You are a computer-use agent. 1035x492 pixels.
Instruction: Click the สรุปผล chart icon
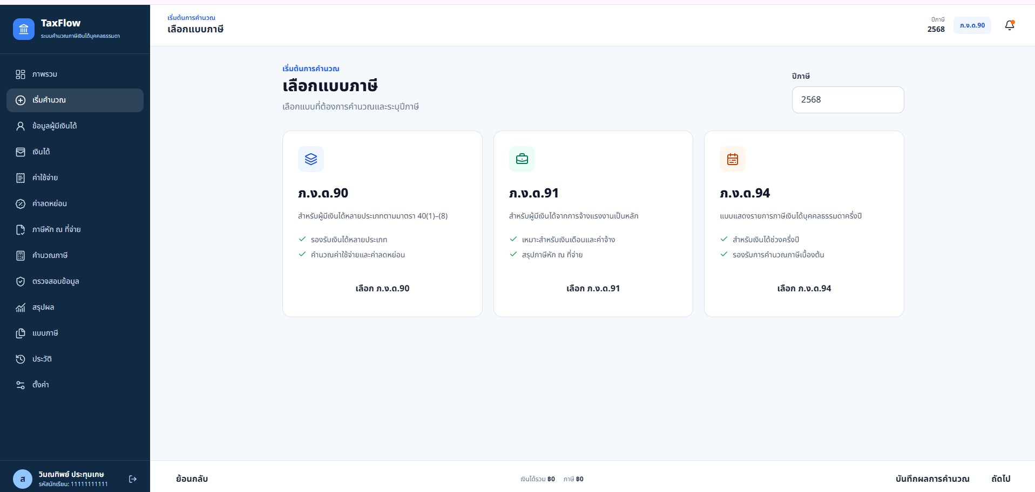pyautogui.click(x=21, y=307)
